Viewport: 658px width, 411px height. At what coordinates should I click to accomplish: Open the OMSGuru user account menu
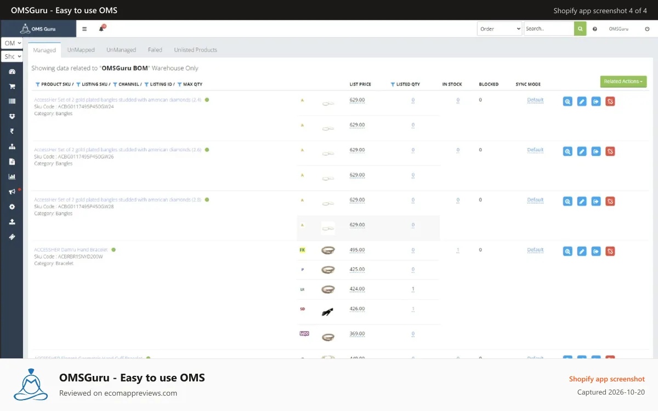pyautogui.click(x=619, y=29)
